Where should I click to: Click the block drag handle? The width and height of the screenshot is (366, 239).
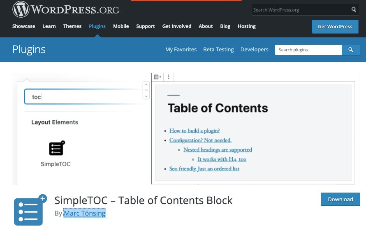pyautogui.click(x=146, y=90)
